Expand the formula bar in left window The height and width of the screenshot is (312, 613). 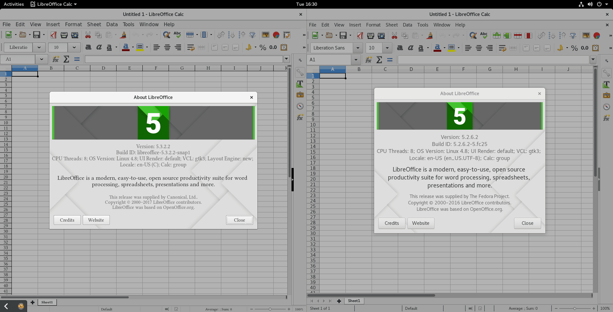tap(286, 59)
